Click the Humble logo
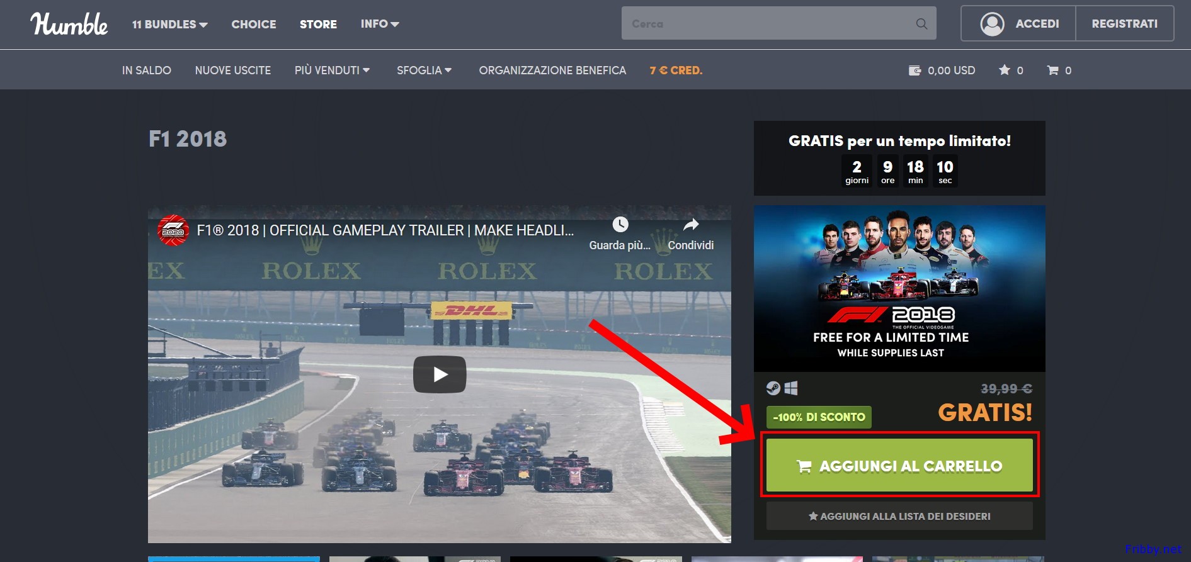 [69, 24]
